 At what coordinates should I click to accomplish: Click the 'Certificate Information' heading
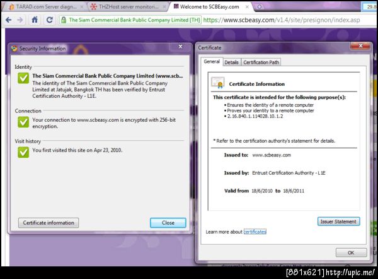tap(257, 84)
